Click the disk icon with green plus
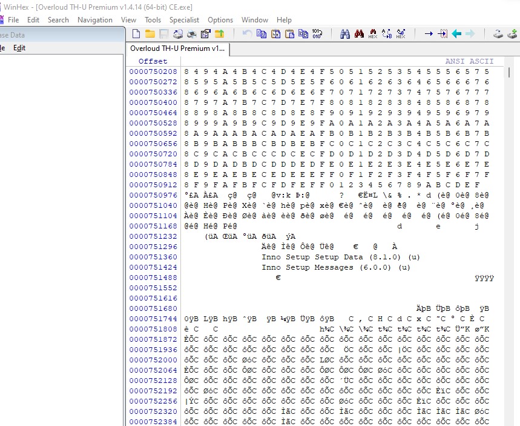Viewport: 520px width, 426px height. (x=512, y=34)
